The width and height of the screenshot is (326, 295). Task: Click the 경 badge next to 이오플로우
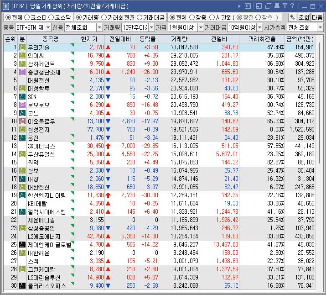(x=22, y=121)
